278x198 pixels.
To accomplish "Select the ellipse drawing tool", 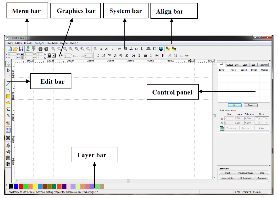I will (8, 102).
